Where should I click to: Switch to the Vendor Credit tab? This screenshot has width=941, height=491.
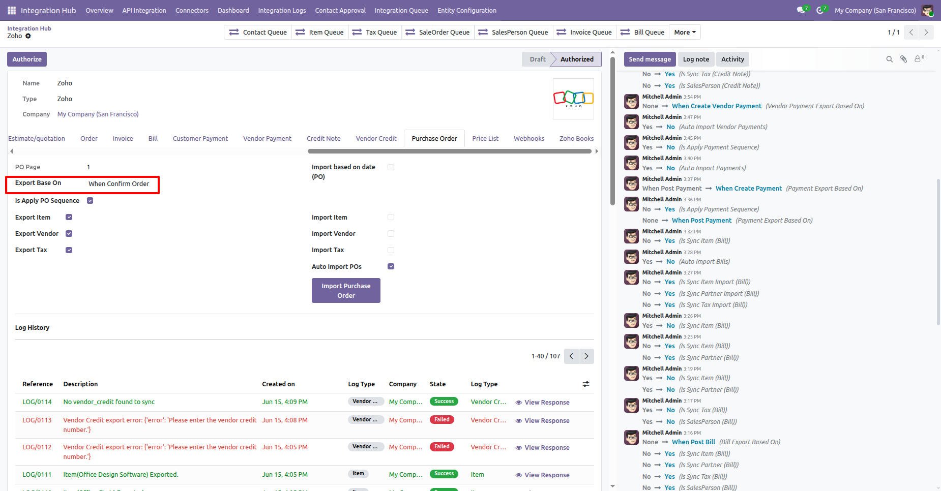pos(376,139)
